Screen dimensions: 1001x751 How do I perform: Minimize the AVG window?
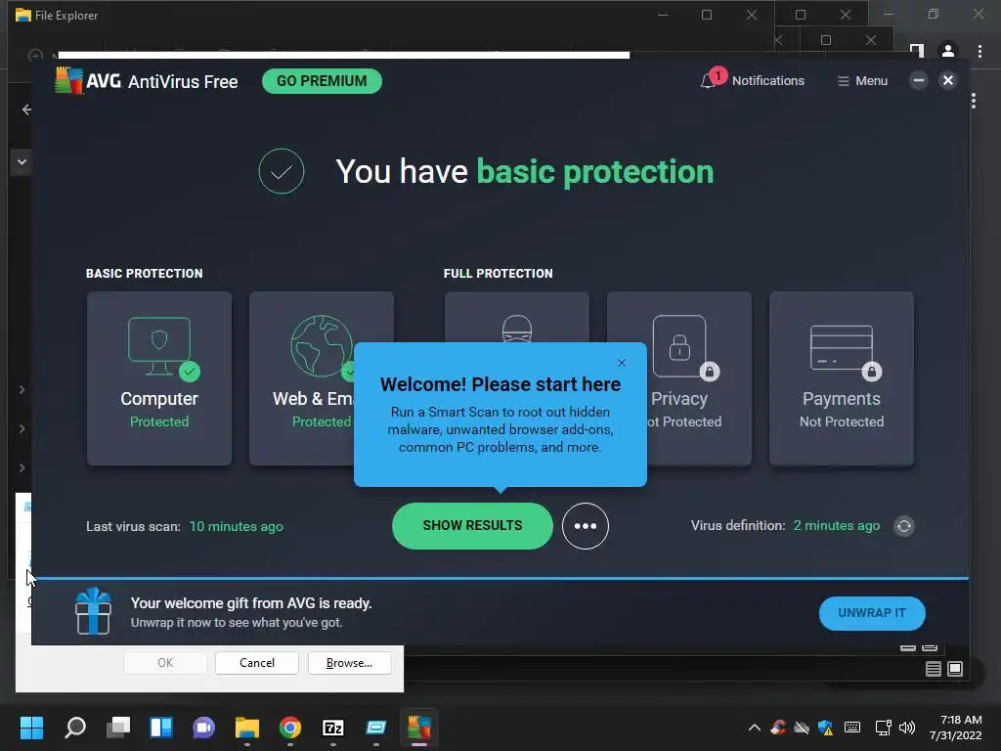(x=919, y=80)
